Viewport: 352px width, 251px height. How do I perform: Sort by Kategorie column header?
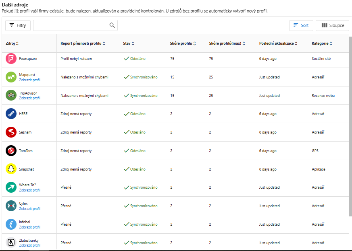click(322, 43)
